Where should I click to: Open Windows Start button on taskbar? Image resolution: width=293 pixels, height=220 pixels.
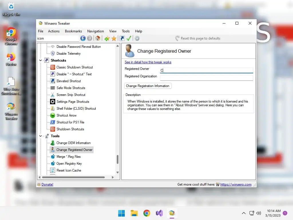[x=121, y=213]
